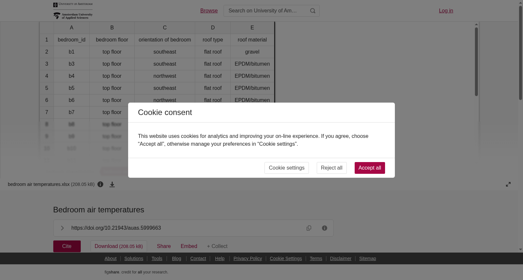This screenshot has width=523, height=280.
Task: Click the 'bedroom floor' cell
Action: point(112,40)
